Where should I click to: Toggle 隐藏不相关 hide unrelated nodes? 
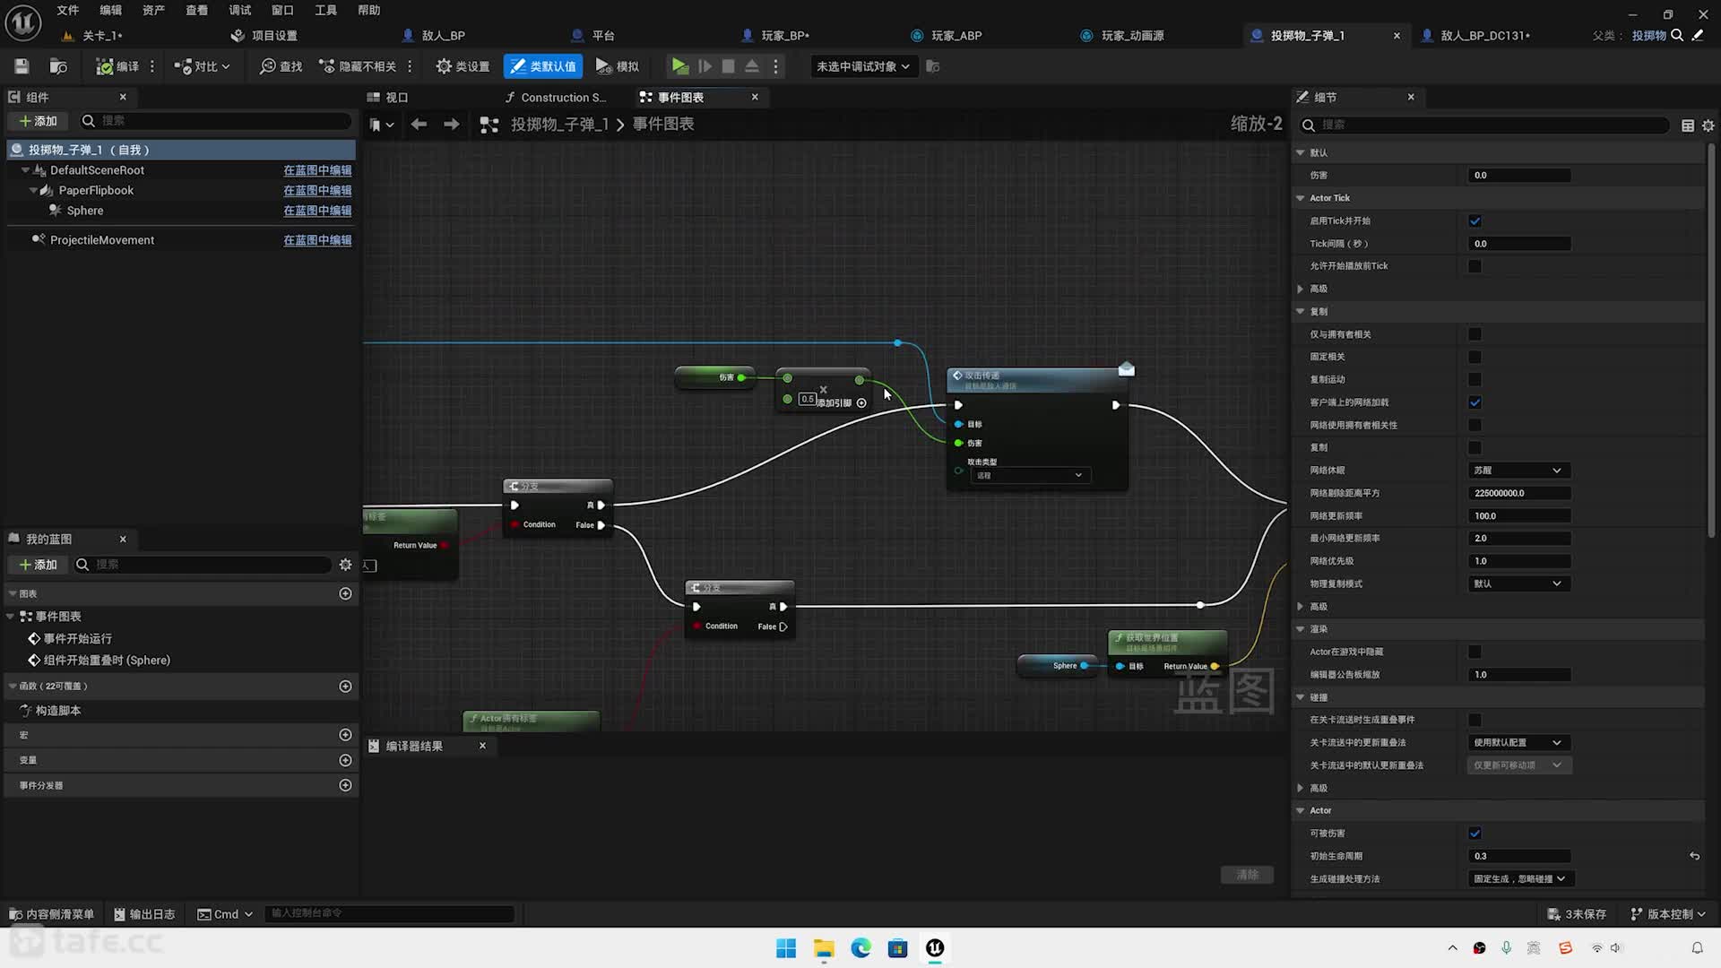[358, 66]
